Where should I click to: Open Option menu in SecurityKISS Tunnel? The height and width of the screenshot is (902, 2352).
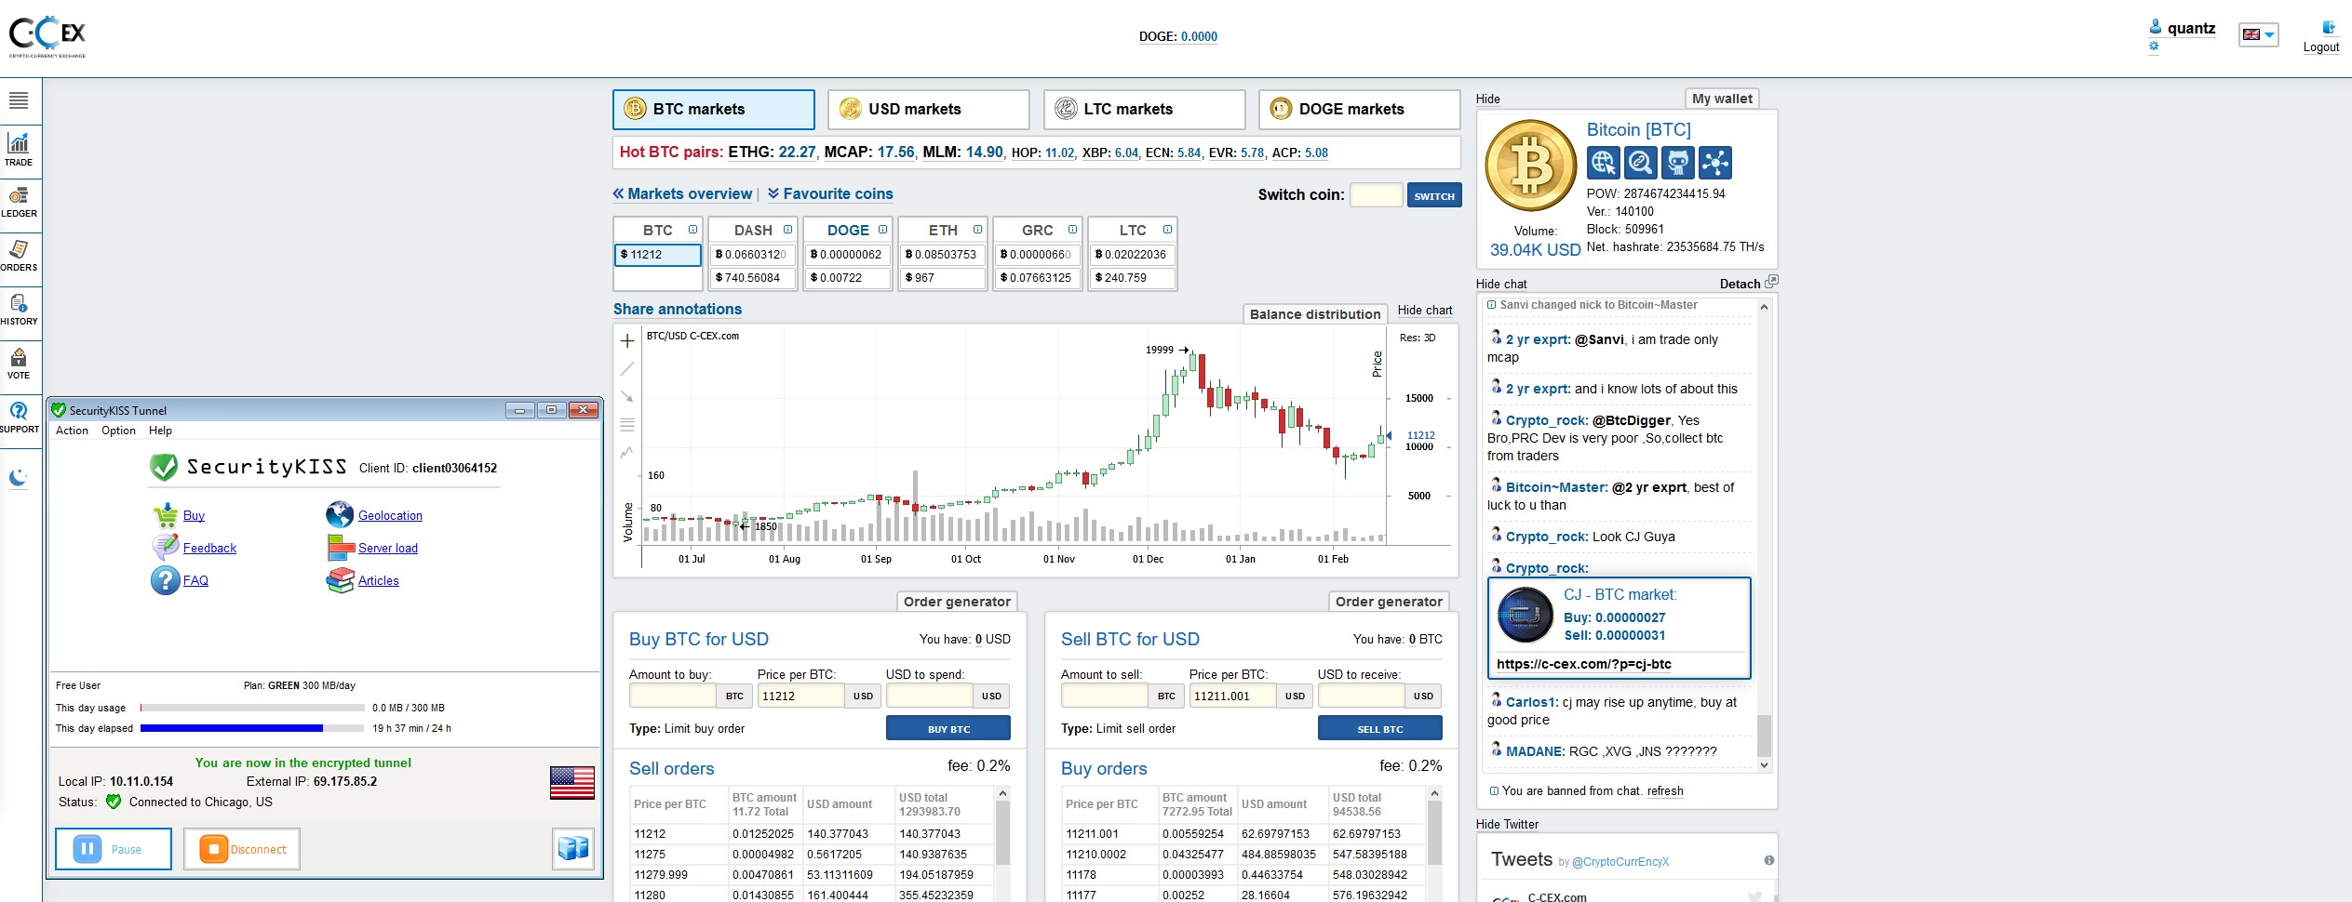tap(118, 431)
